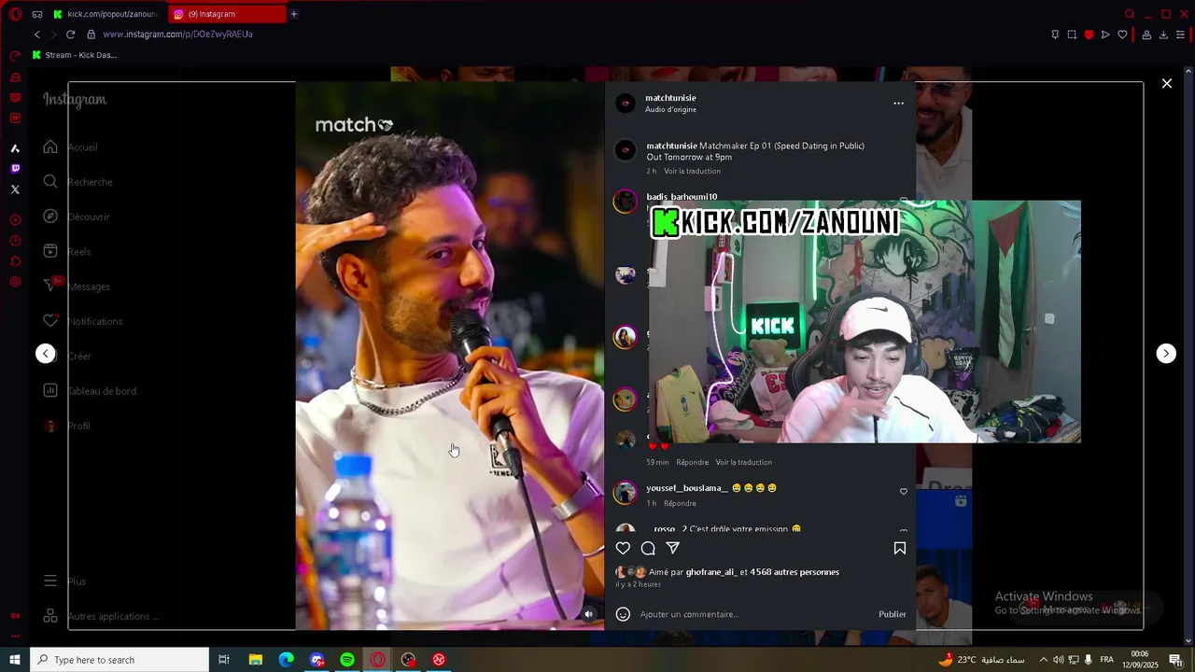The height and width of the screenshot is (672, 1195).
Task: Open browser profile account icon in toolbar
Action: pyautogui.click(x=1146, y=35)
